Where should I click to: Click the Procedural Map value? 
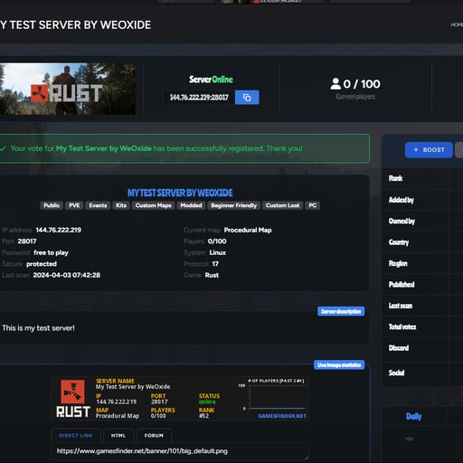(x=248, y=230)
